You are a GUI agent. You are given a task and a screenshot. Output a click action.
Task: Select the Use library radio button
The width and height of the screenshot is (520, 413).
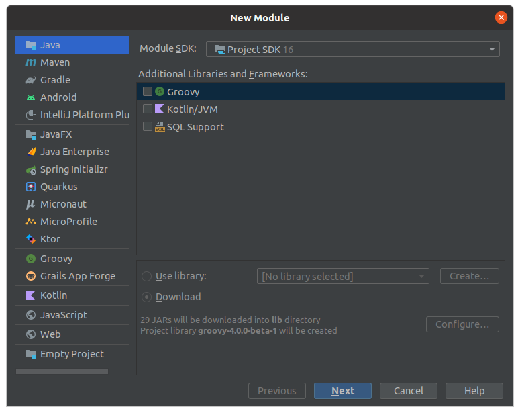pos(146,276)
